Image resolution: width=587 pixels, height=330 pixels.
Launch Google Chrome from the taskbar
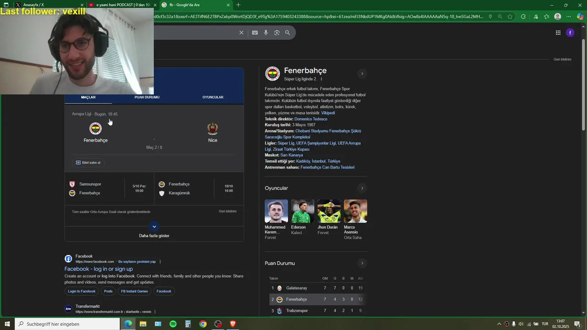[203, 324]
